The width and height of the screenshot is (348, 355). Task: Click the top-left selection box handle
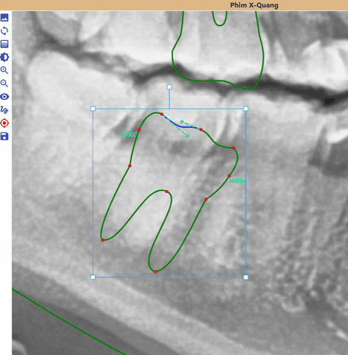(93, 109)
